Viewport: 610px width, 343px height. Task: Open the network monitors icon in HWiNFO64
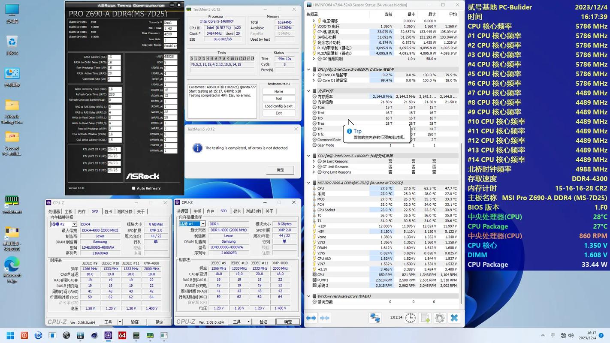coord(375,318)
